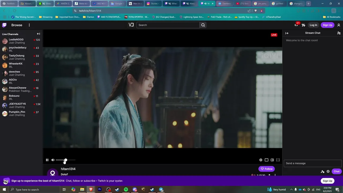Viewport: 343px width, 193px height.
Task: Open the JOEYKAOTYK live channel
Action: click(21, 105)
